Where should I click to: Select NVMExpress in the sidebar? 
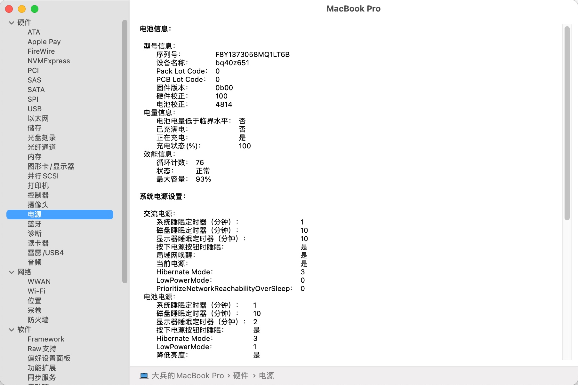click(49, 61)
